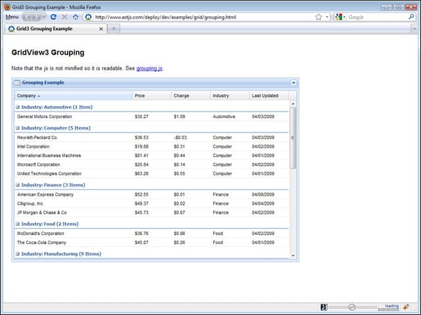Click the browser Reload icon
Image resolution: width=421 pixels, height=315 pixels.
(53, 17)
